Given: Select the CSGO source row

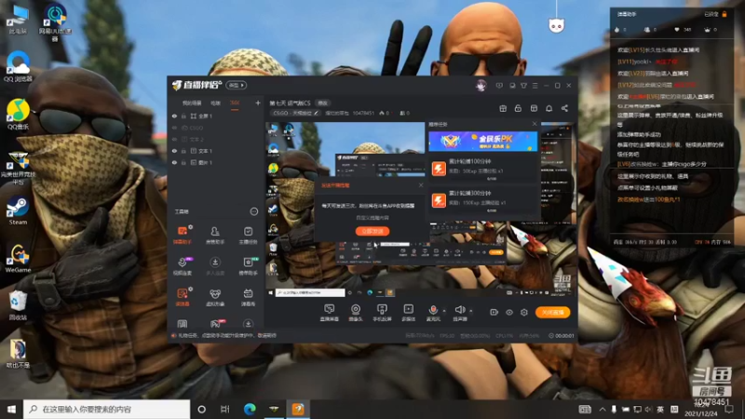Looking at the screenshot, I should [x=217, y=128].
